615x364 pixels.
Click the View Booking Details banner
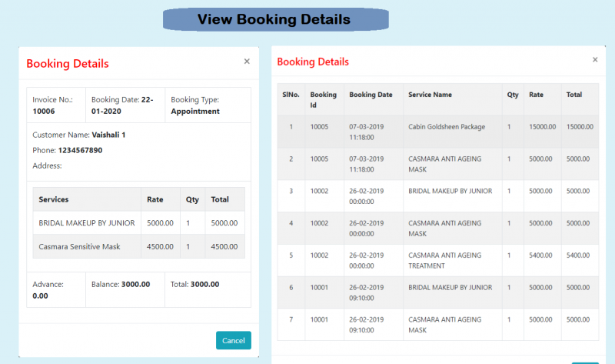point(274,19)
